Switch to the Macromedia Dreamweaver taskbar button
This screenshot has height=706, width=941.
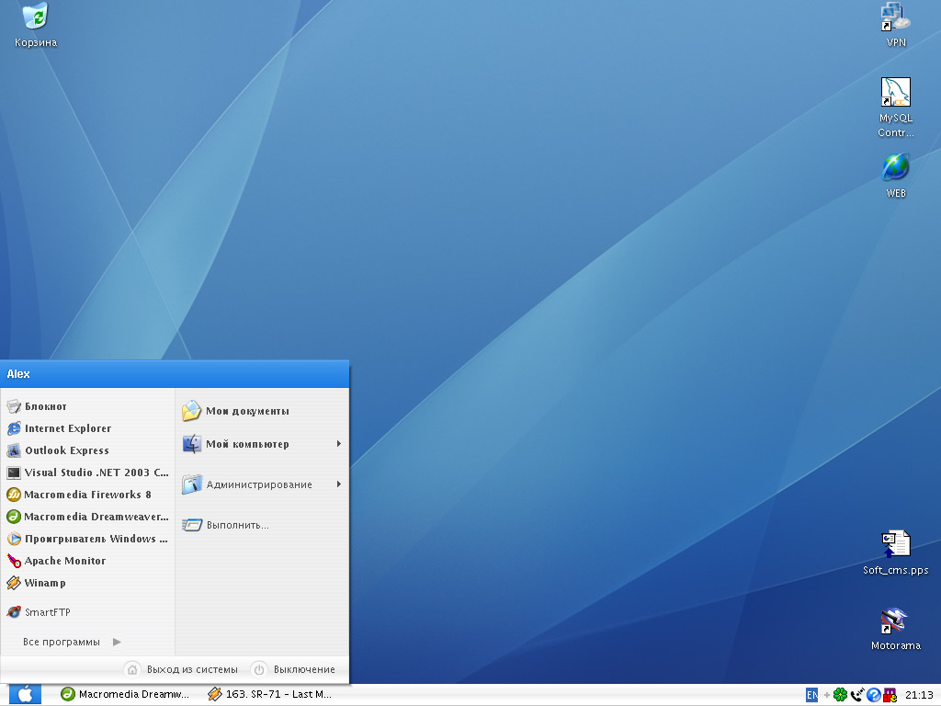click(125, 695)
